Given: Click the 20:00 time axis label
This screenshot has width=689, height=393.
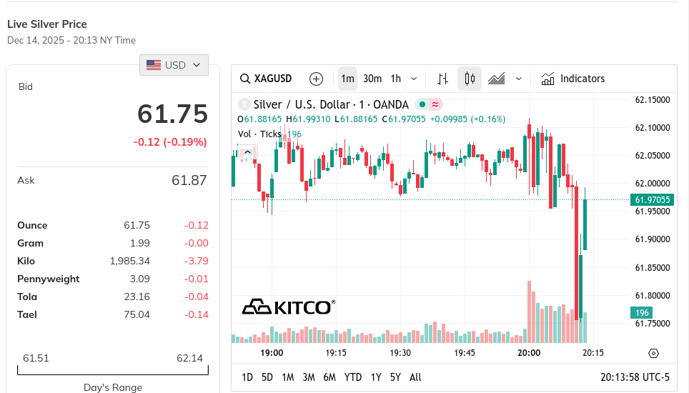Looking at the screenshot, I should tap(529, 353).
